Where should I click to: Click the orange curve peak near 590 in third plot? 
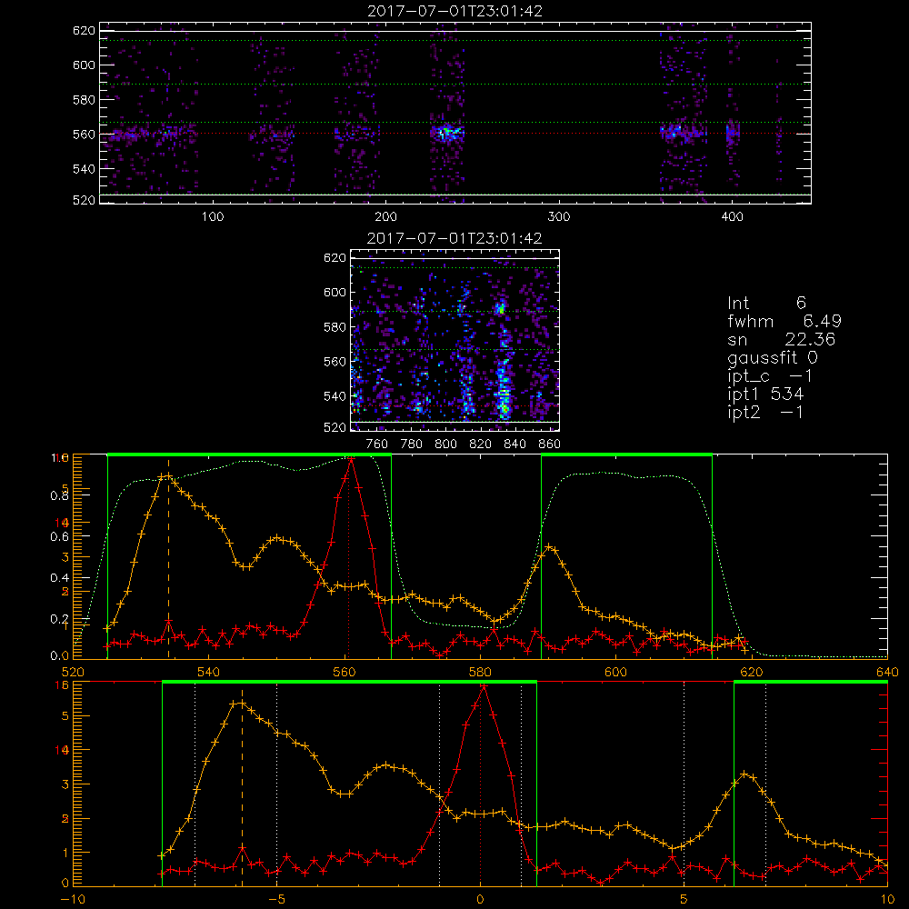549,546
